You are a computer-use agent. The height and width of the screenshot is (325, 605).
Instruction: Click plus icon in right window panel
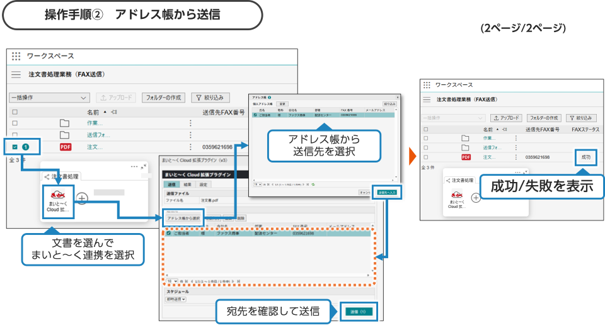pos(476,198)
